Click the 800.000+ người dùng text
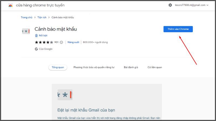The image size is (216, 121). 95,42
